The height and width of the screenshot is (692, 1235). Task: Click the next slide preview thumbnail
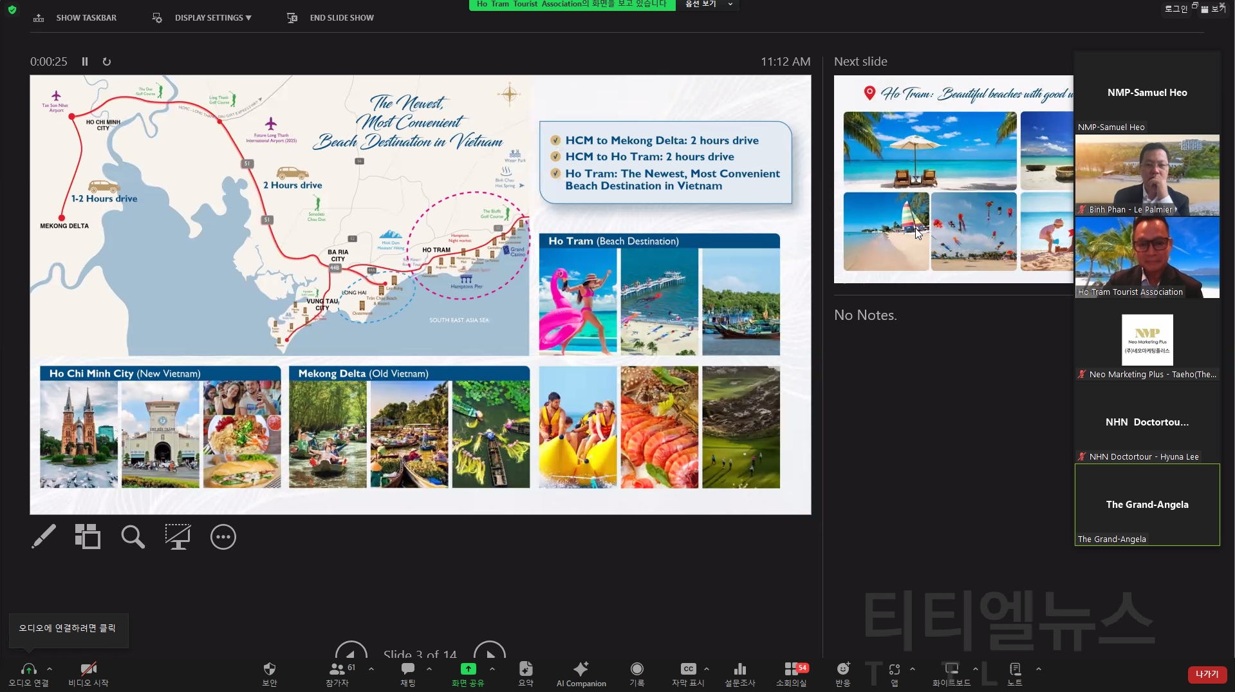[x=953, y=180]
